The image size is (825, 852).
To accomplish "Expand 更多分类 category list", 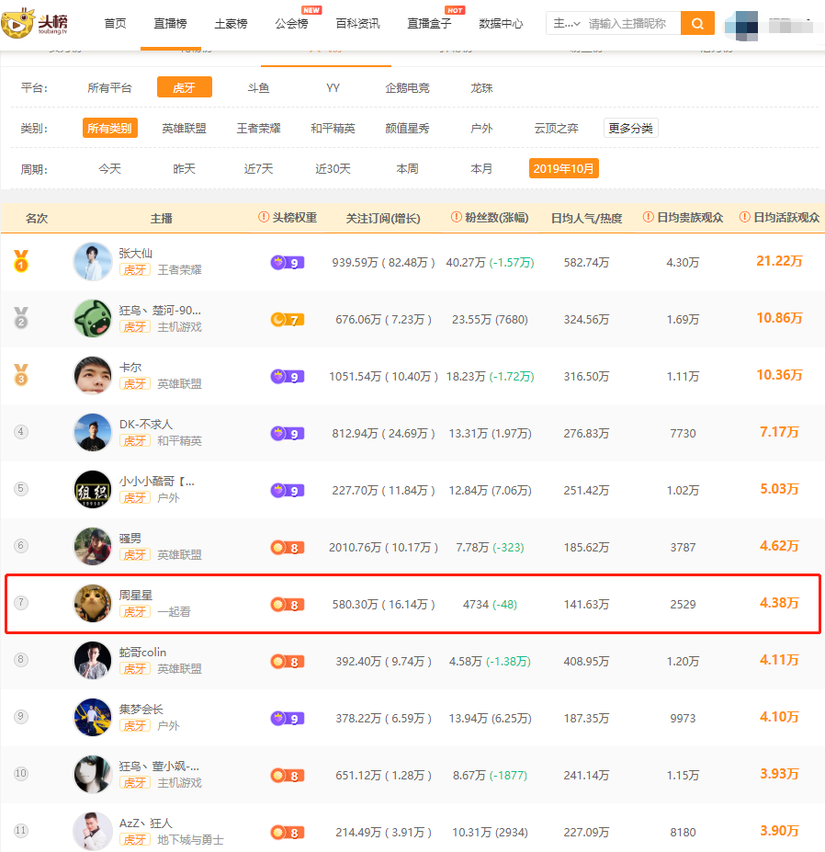I will click(x=630, y=129).
